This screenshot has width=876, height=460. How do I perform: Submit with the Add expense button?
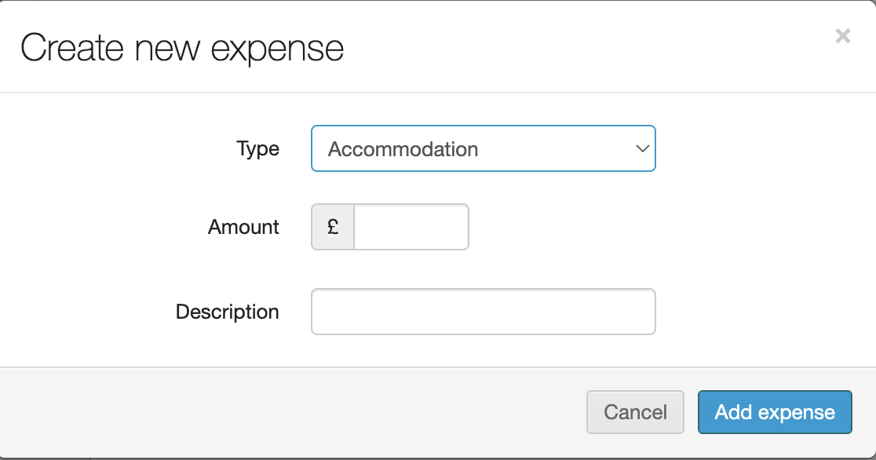(774, 412)
